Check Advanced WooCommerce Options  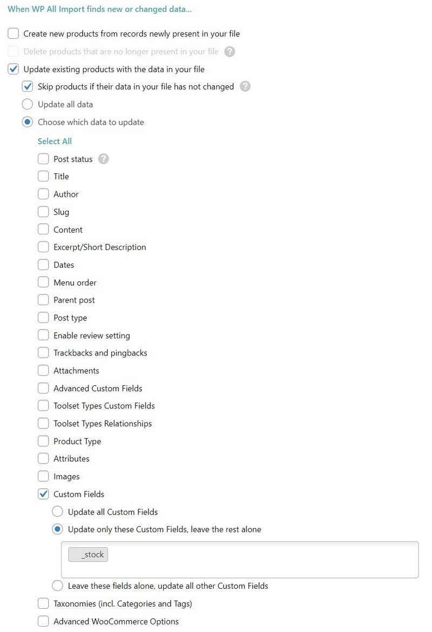(x=43, y=621)
